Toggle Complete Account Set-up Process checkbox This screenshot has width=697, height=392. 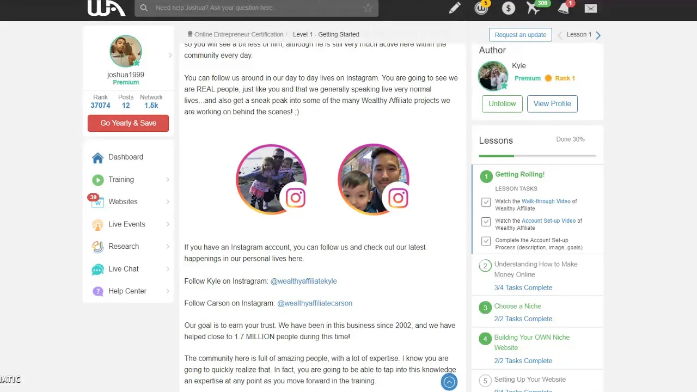click(486, 241)
